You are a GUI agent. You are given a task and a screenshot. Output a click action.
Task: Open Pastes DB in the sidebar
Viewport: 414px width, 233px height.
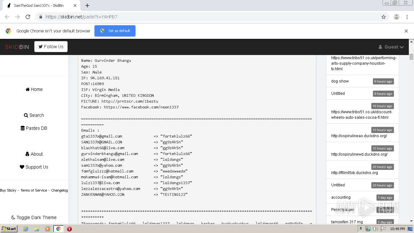pyautogui.click(x=34, y=128)
